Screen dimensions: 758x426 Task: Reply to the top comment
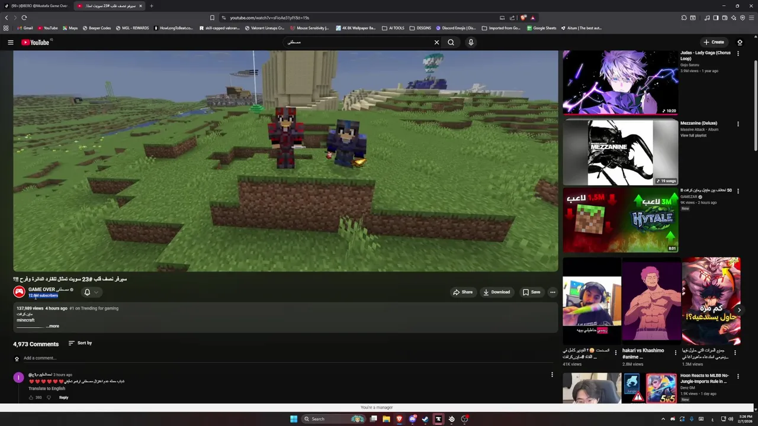click(63, 398)
